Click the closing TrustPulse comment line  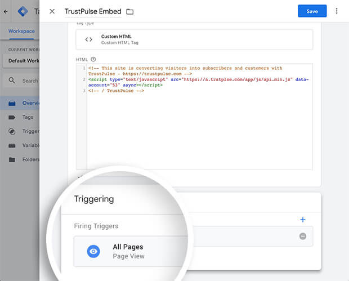116,91
